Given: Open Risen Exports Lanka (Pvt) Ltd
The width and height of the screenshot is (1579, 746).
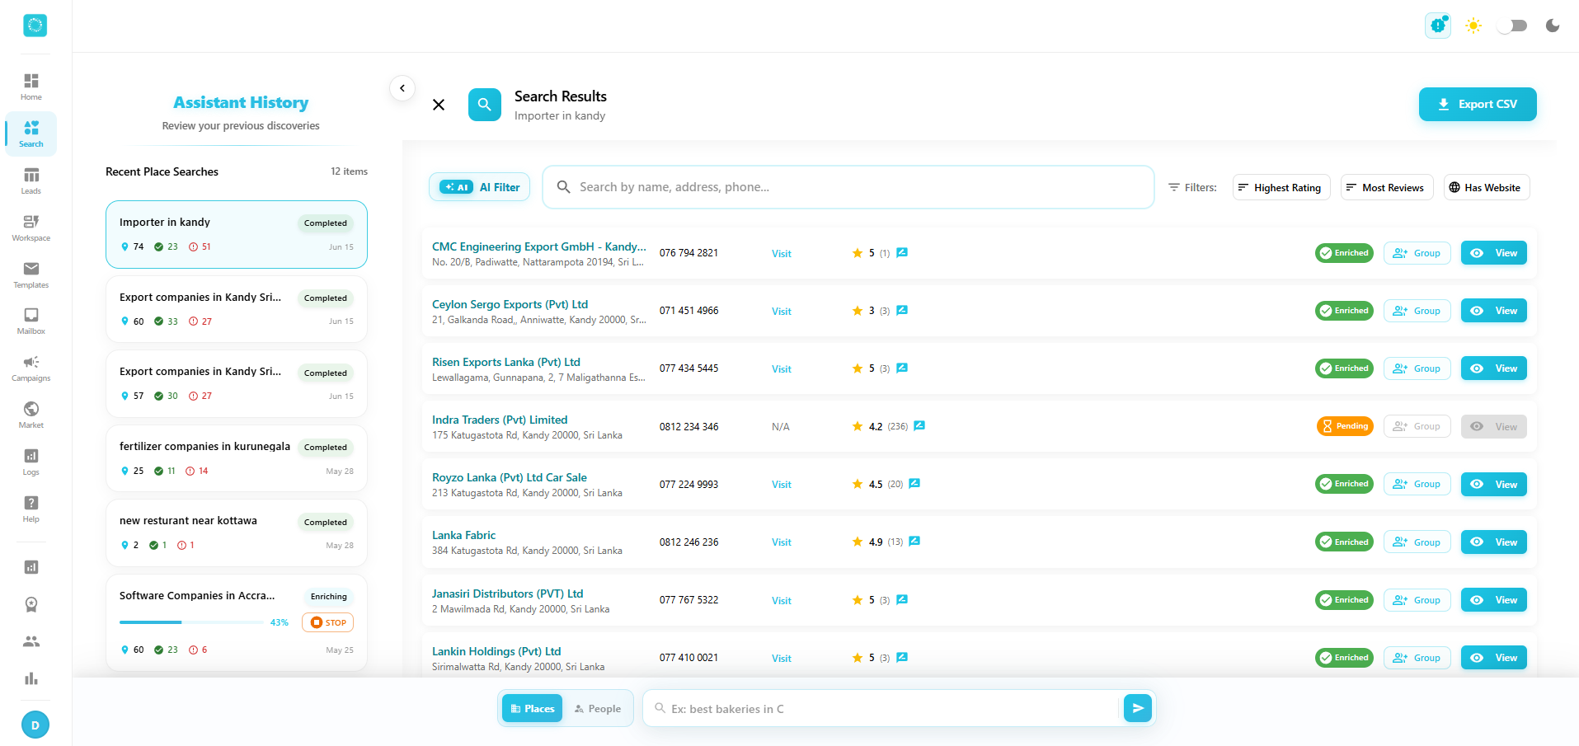Looking at the screenshot, I should pyautogui.click(x=506, y=362).
